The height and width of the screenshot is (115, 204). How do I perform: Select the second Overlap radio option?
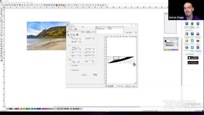77,62
